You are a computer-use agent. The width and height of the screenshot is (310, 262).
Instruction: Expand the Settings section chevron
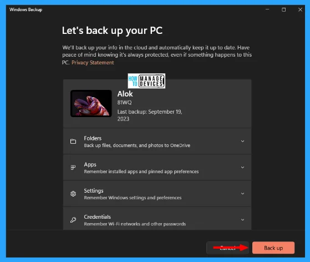(x=242, y=194)
